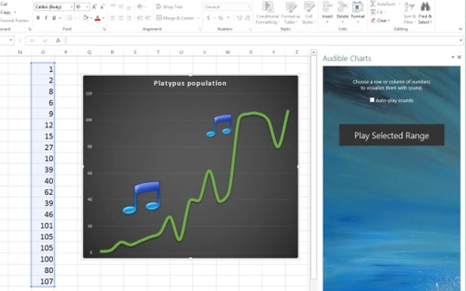Open the font size dropdown
Viewport: 466px width, 291px height.
tap(87, 7)
